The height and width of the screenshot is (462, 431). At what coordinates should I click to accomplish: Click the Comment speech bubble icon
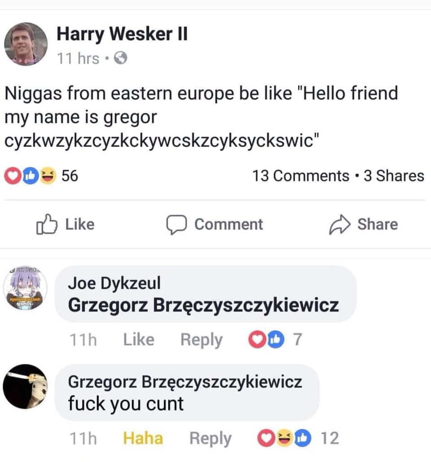click(176, 224)
